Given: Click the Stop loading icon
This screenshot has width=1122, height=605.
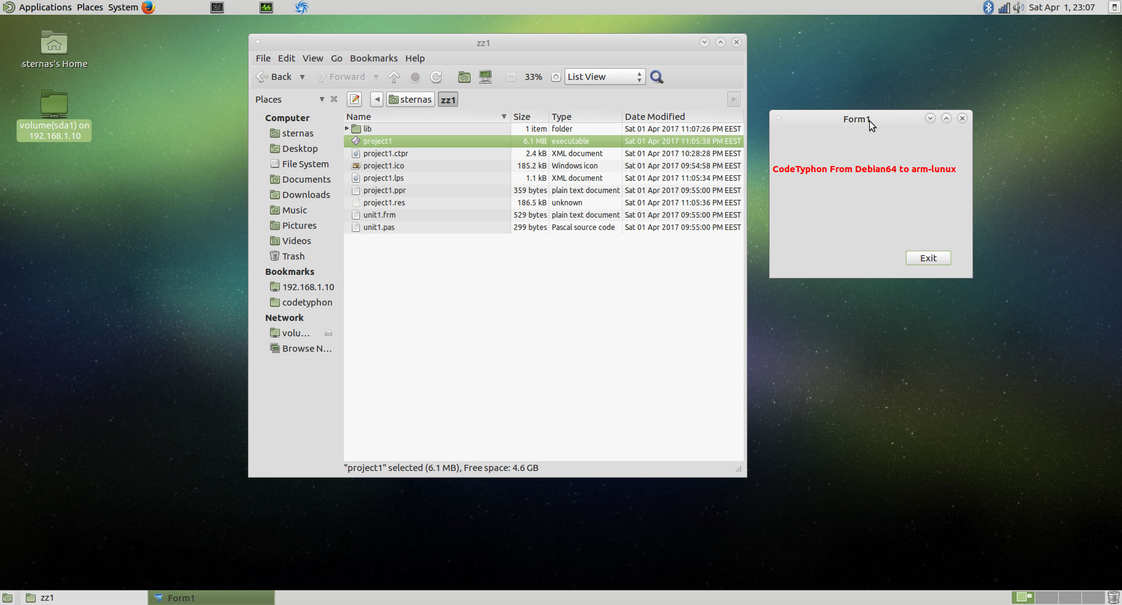Looking at the screenshot, I should [415, 77].
